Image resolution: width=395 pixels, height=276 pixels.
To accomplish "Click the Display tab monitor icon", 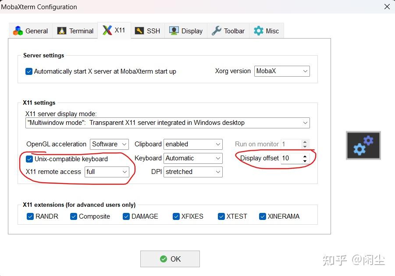I will coord(174,31).
